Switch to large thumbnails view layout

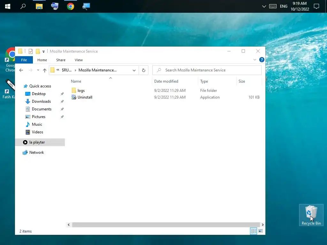261,231
